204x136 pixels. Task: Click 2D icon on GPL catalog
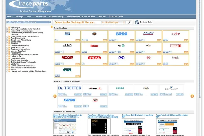pos(56,76)
